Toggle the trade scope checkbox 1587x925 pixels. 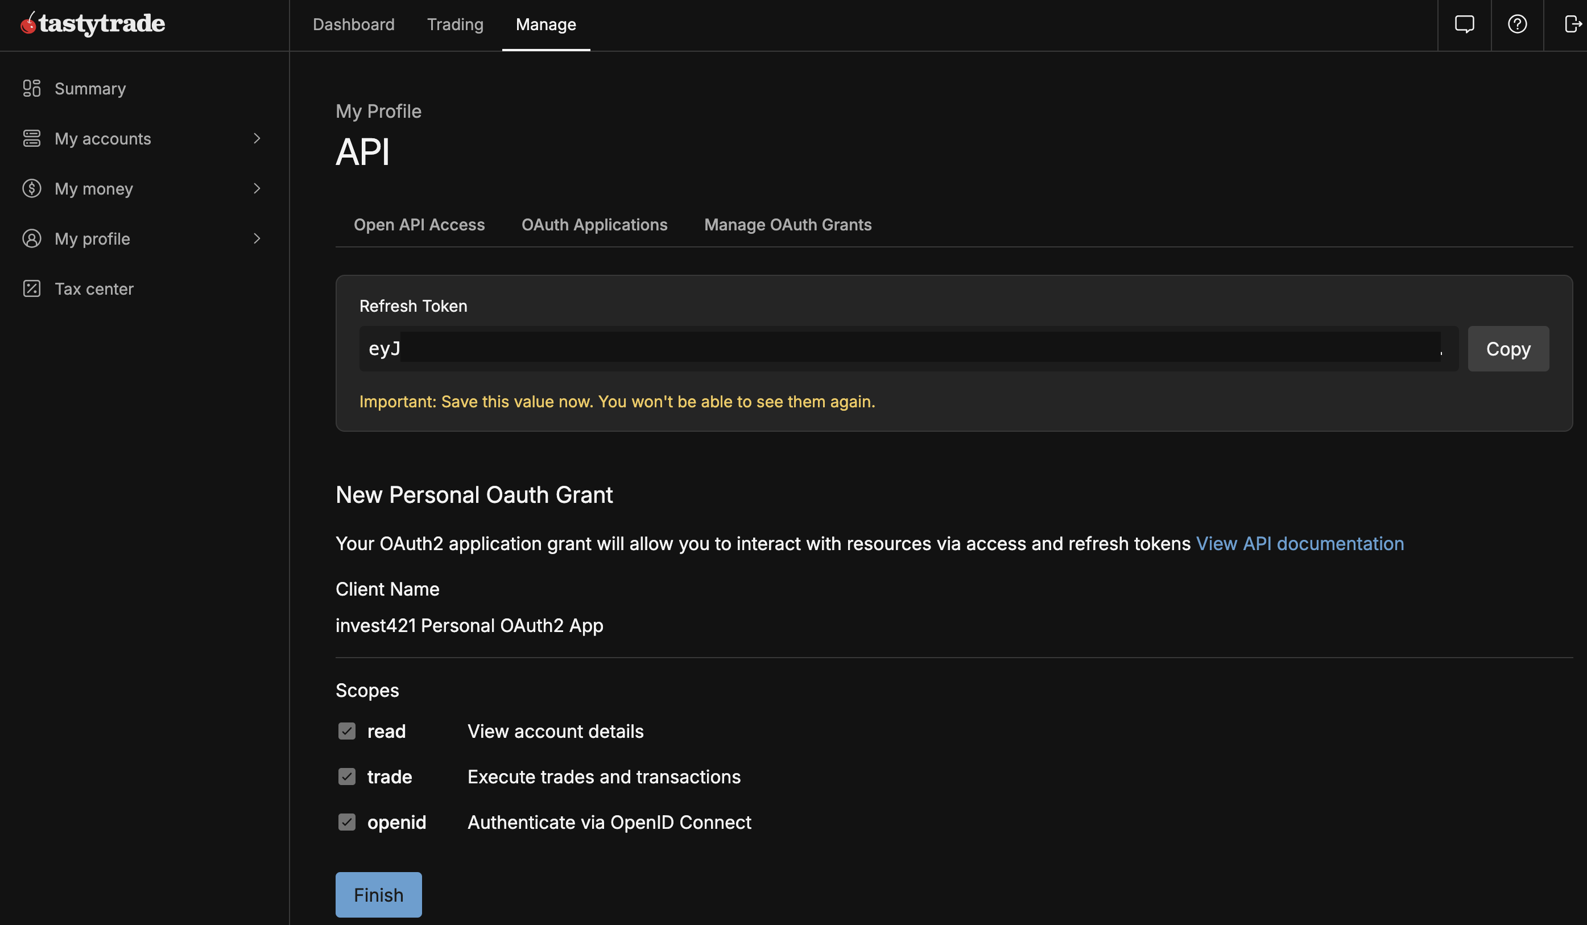click(x=346, y=777)
